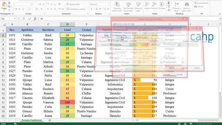Screen dimensions: 222x125
Task: Click the Copy icon in Portapapeles
Action: click(9, 6)
